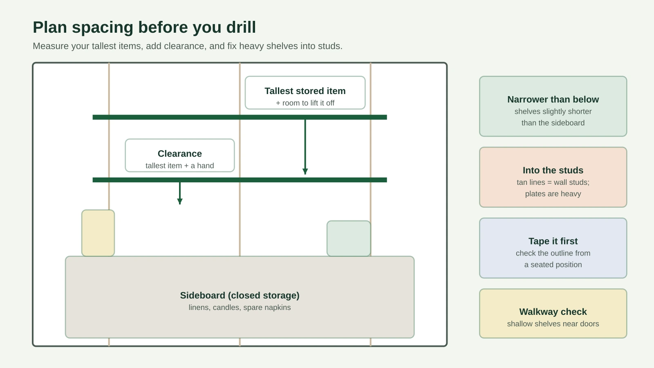This screenshot has height=368, width=654.
Task: Select 'check the outline from' text
Action: tap(553, 253)
